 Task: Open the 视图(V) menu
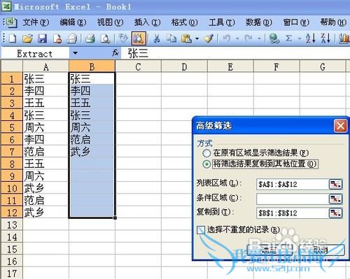pos(110,22)
